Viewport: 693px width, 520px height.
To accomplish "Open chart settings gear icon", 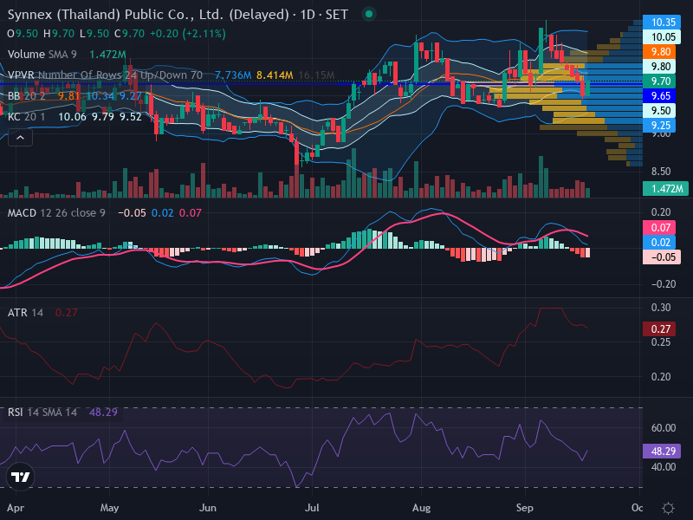I will click(x=668, y=508).
